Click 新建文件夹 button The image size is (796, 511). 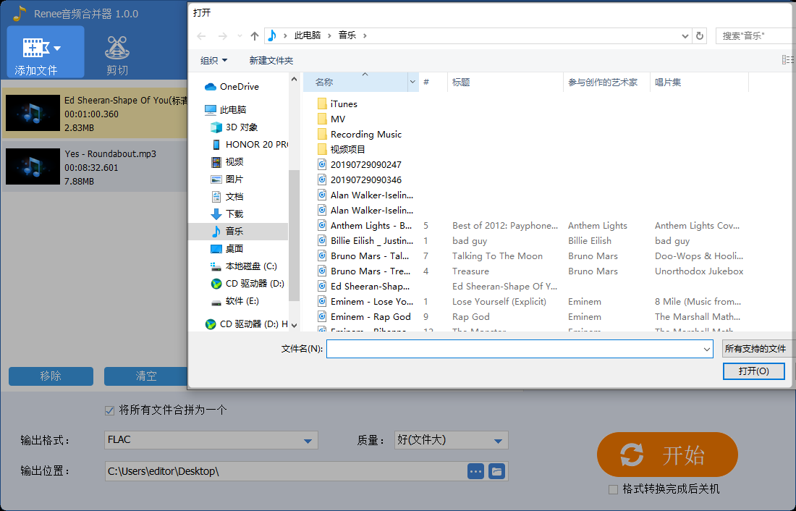coord(271,61)
